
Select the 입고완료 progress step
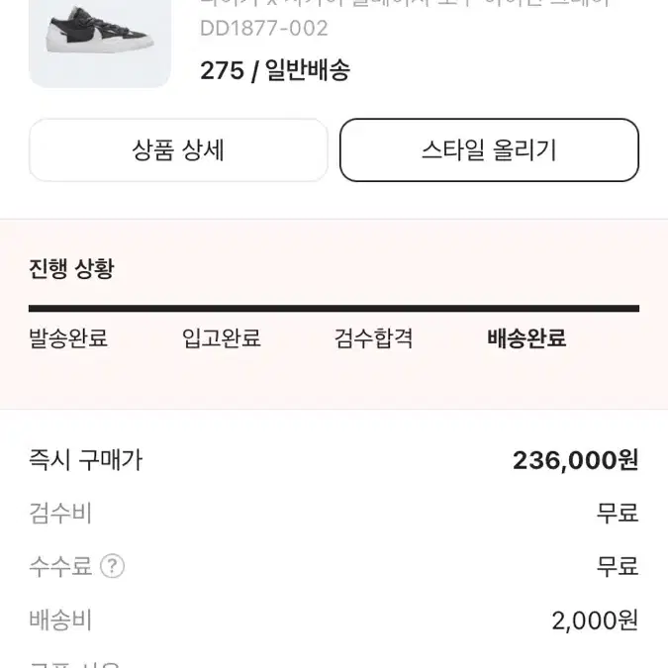click(x=221, y=338)
